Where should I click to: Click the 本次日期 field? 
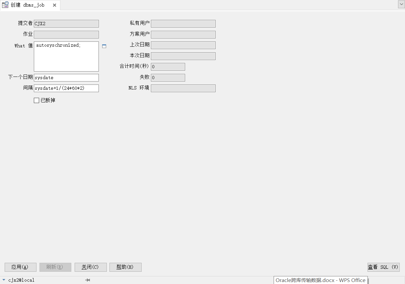[x=183, y=56]
